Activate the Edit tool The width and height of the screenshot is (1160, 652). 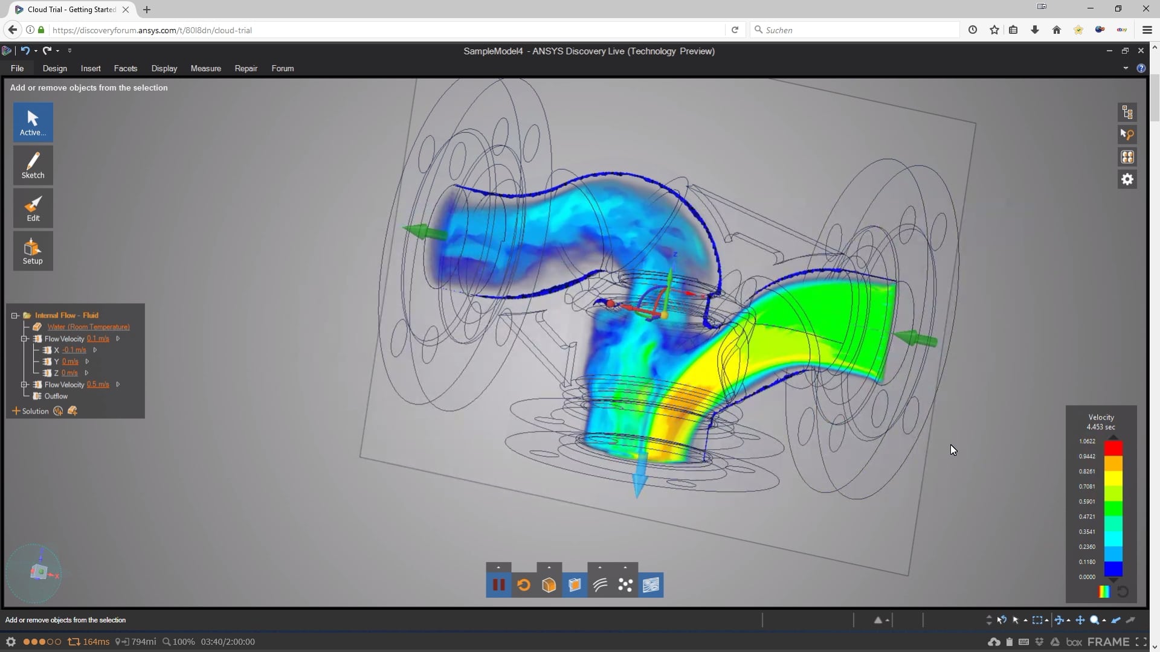click(33, 208)
